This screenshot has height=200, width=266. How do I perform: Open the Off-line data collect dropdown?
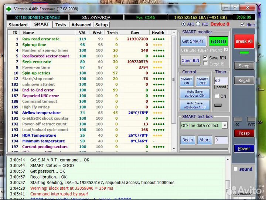click(x=225, y=126)
